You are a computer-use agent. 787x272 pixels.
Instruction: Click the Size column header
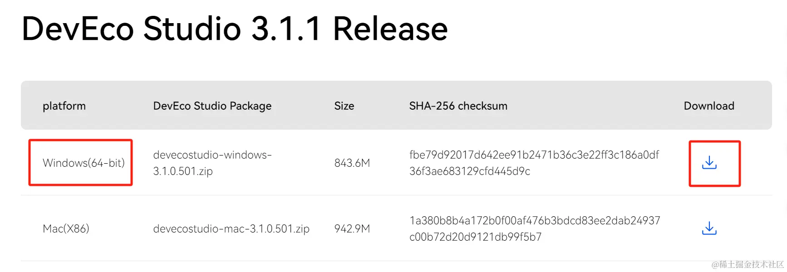[344, 106]
